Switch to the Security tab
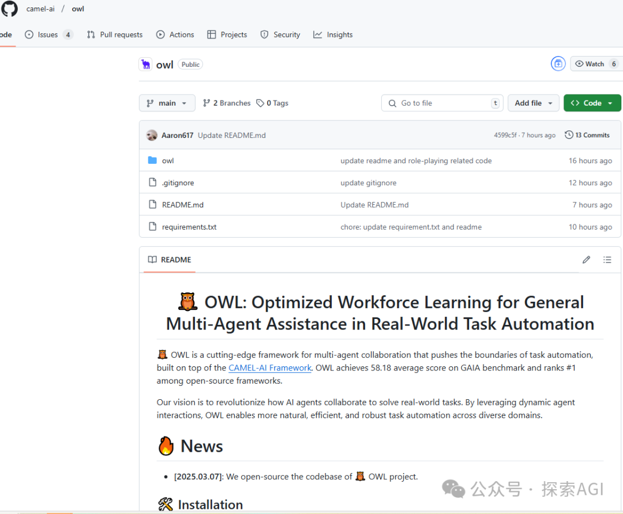This screenshot has height=514, width=623. [x=280, y=35]
